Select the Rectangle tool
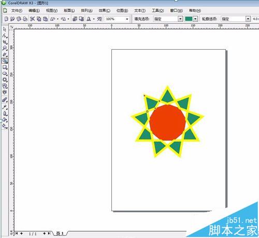The height and width of the screenshot is (238, 259). coord(5,67)
